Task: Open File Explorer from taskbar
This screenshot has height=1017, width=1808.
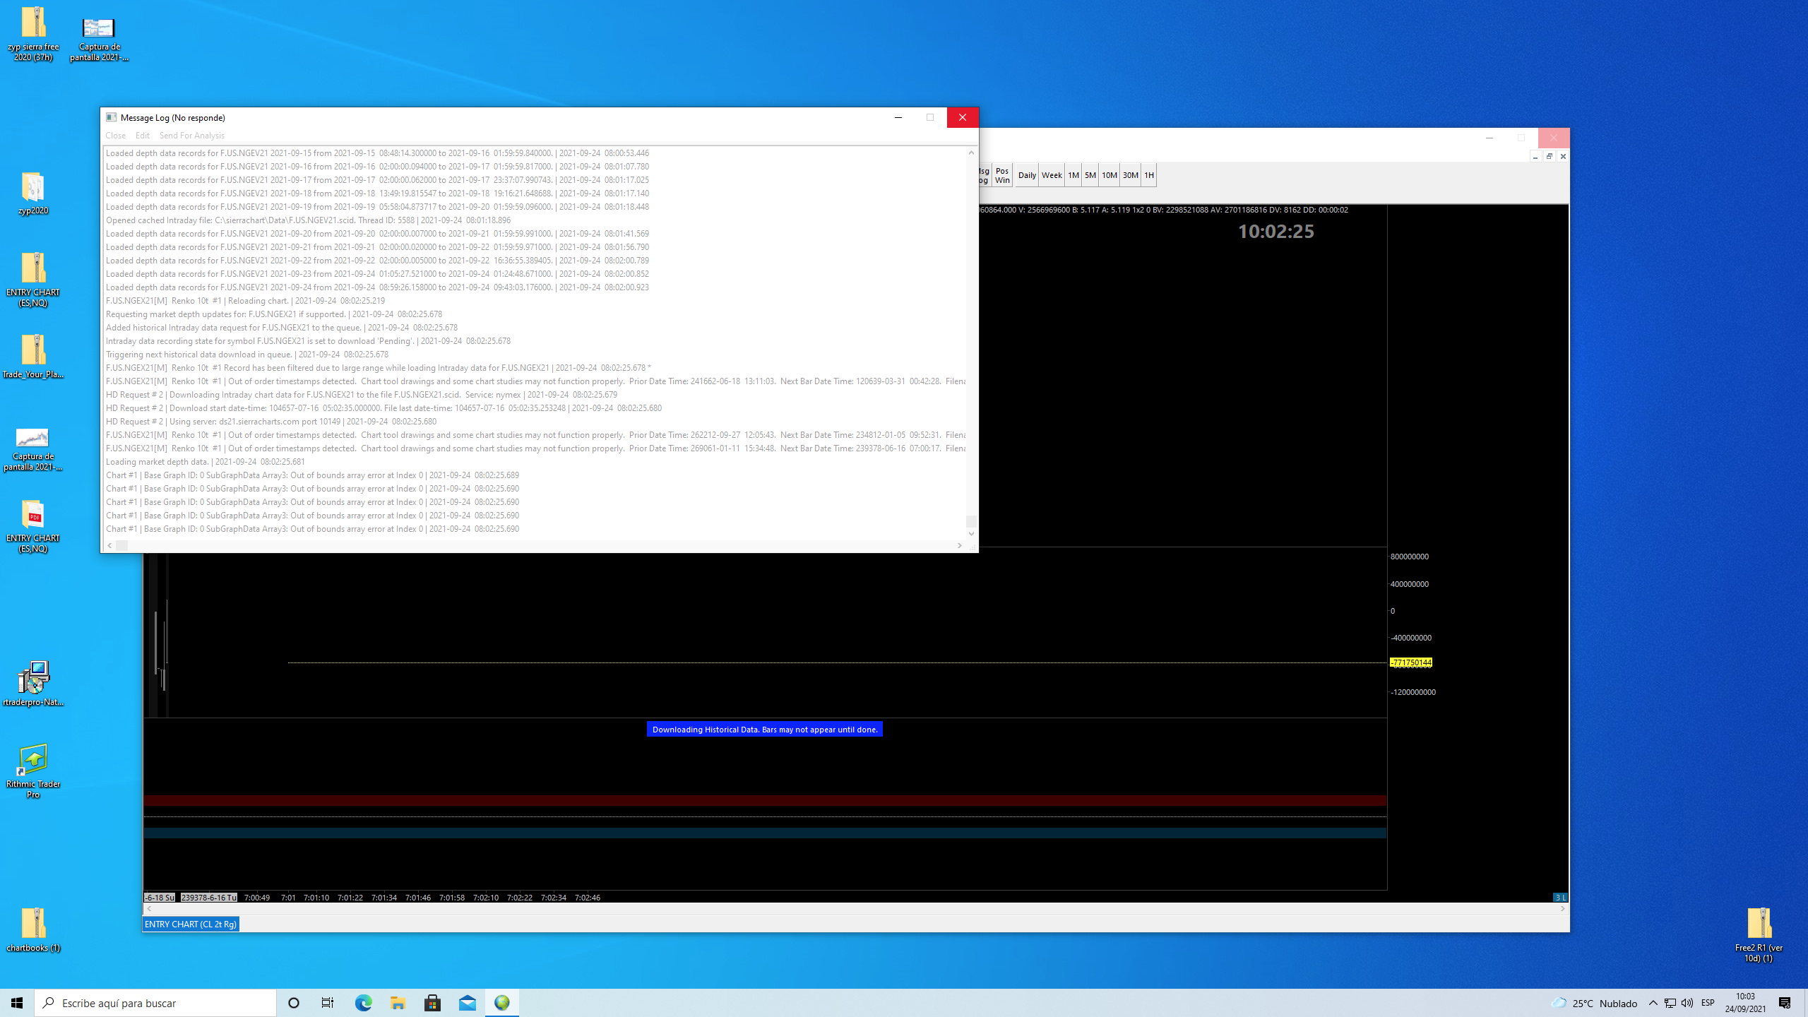Action: coord(398,1003)
